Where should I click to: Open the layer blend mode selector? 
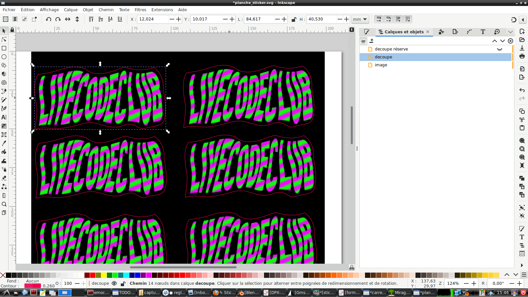(364, 41)
